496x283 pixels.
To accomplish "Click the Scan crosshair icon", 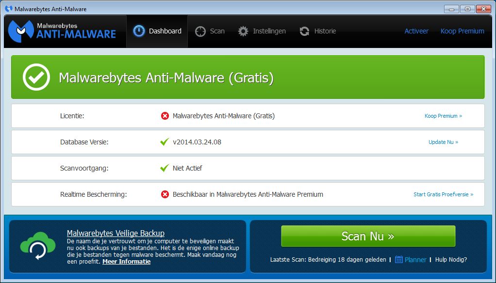I will pos(200,31).
